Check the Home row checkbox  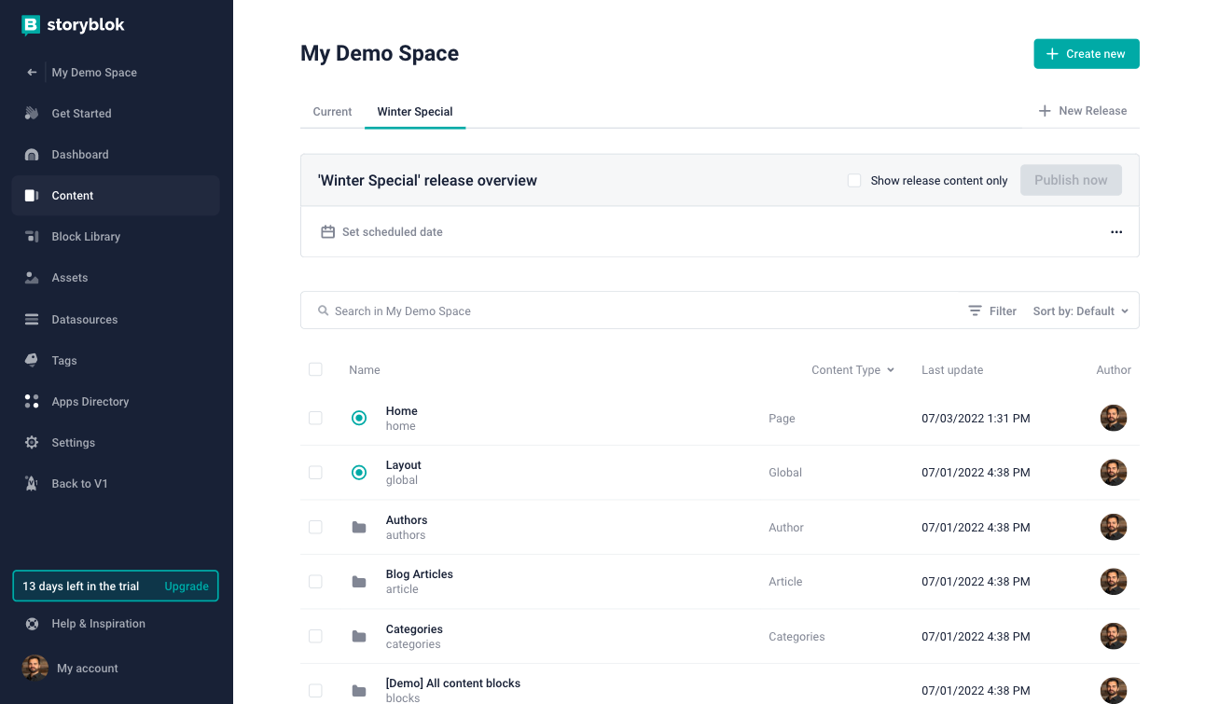click(x=315, y=418)
